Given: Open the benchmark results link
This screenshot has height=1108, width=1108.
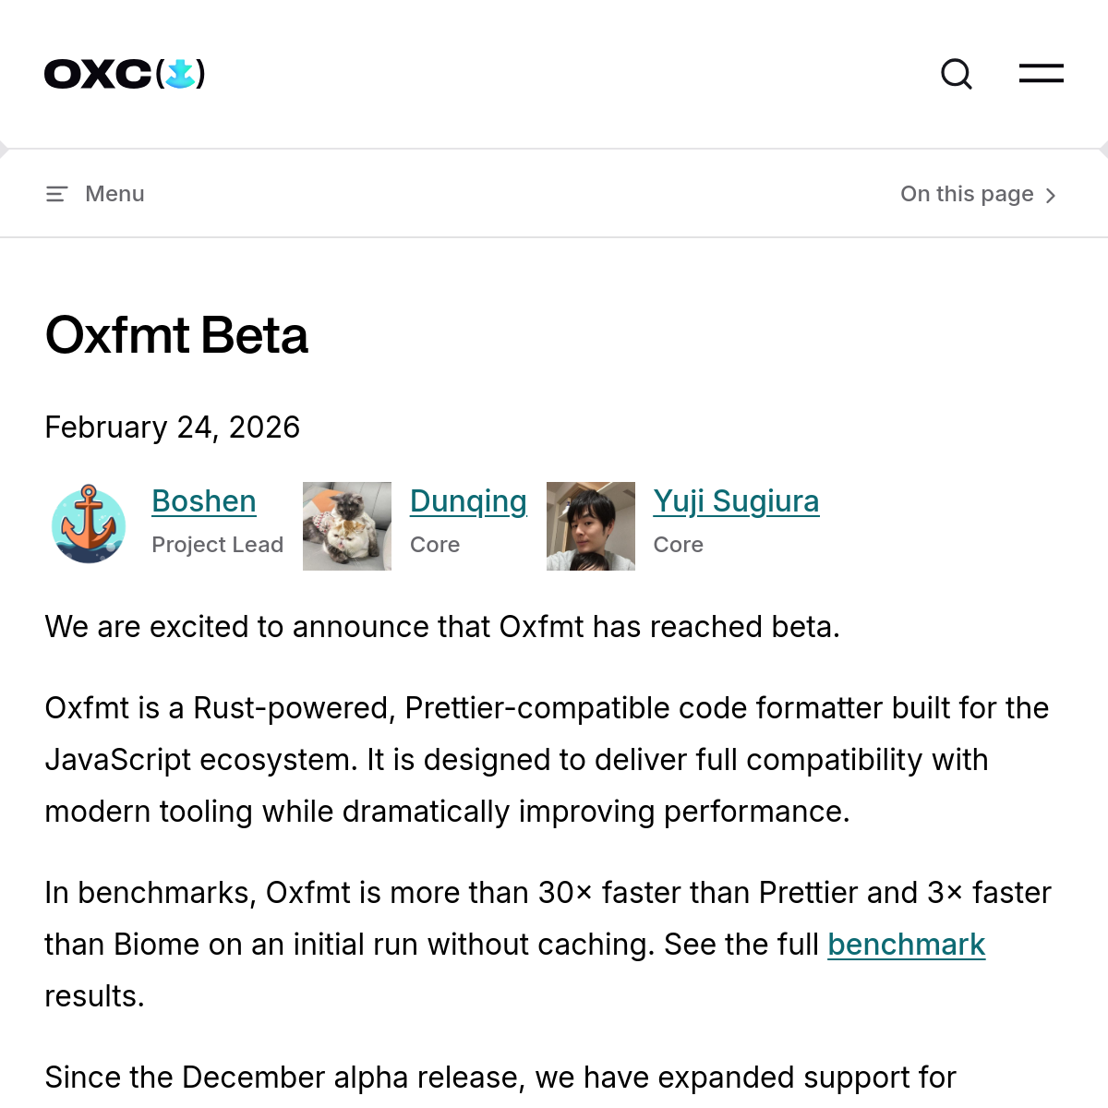Looking at the screenshot, I should pos(907,945).
